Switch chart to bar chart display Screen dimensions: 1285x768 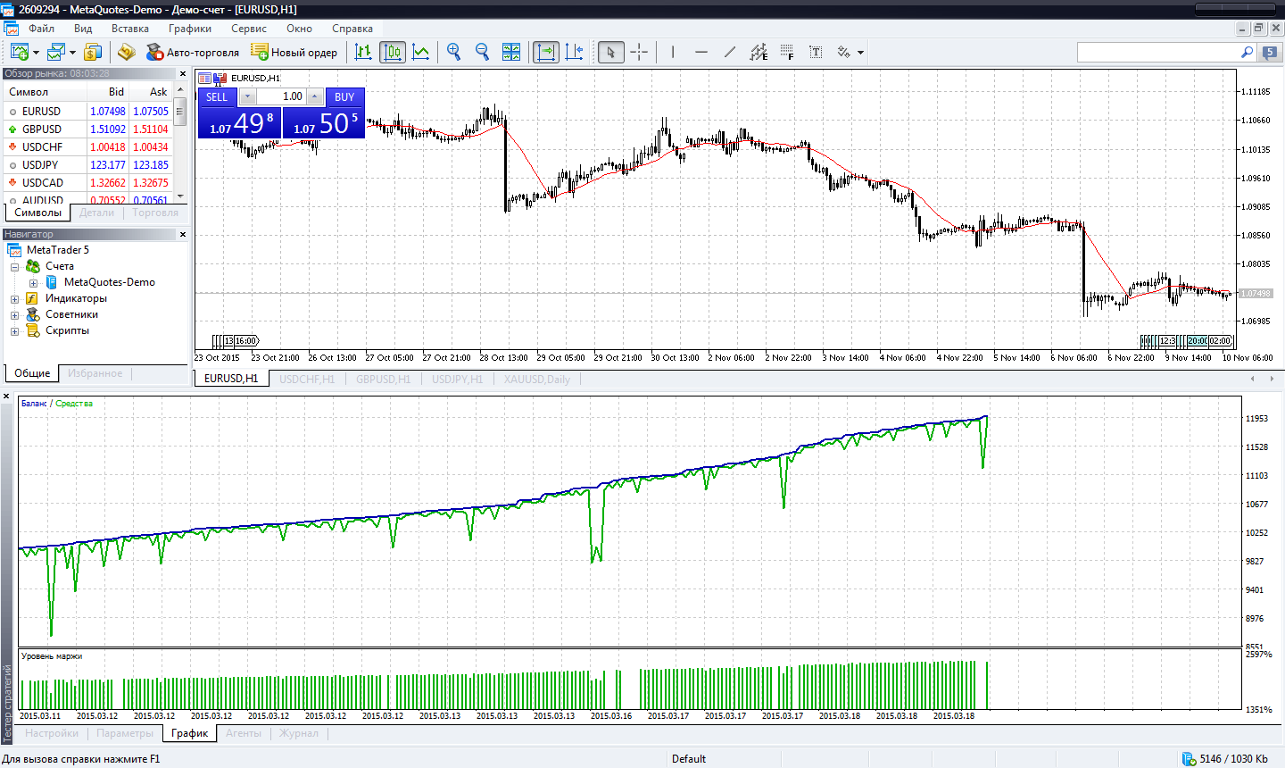[363, 52]
